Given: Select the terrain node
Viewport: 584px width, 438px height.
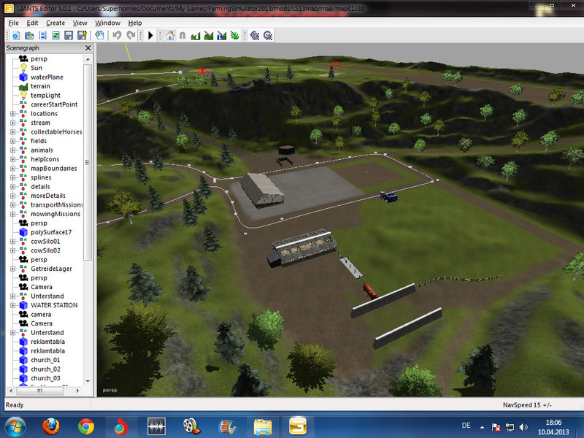Looking at the screenshot, I should (40, 86).
